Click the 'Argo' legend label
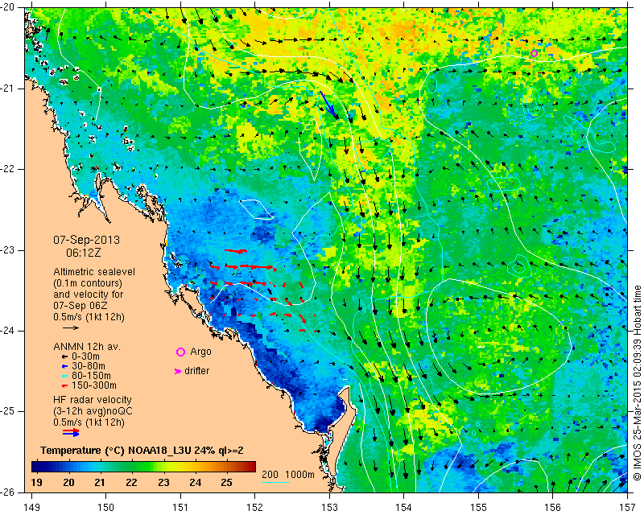The height and width of the screenshot is (515, 644). [x=200, y=352]
